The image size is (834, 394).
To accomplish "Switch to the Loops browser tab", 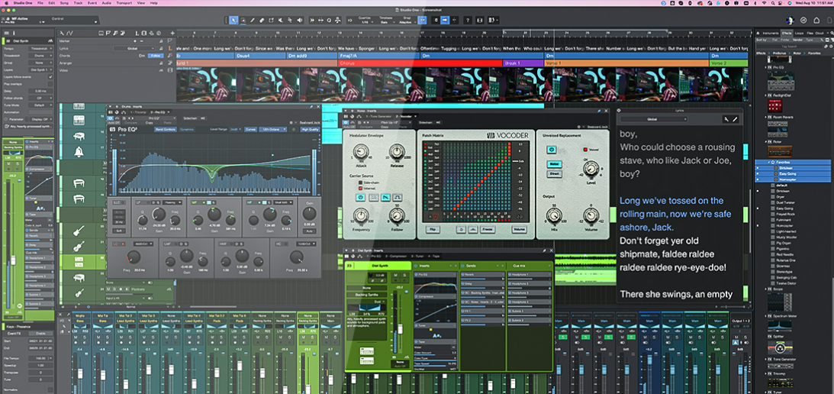I will click(800, 33).
